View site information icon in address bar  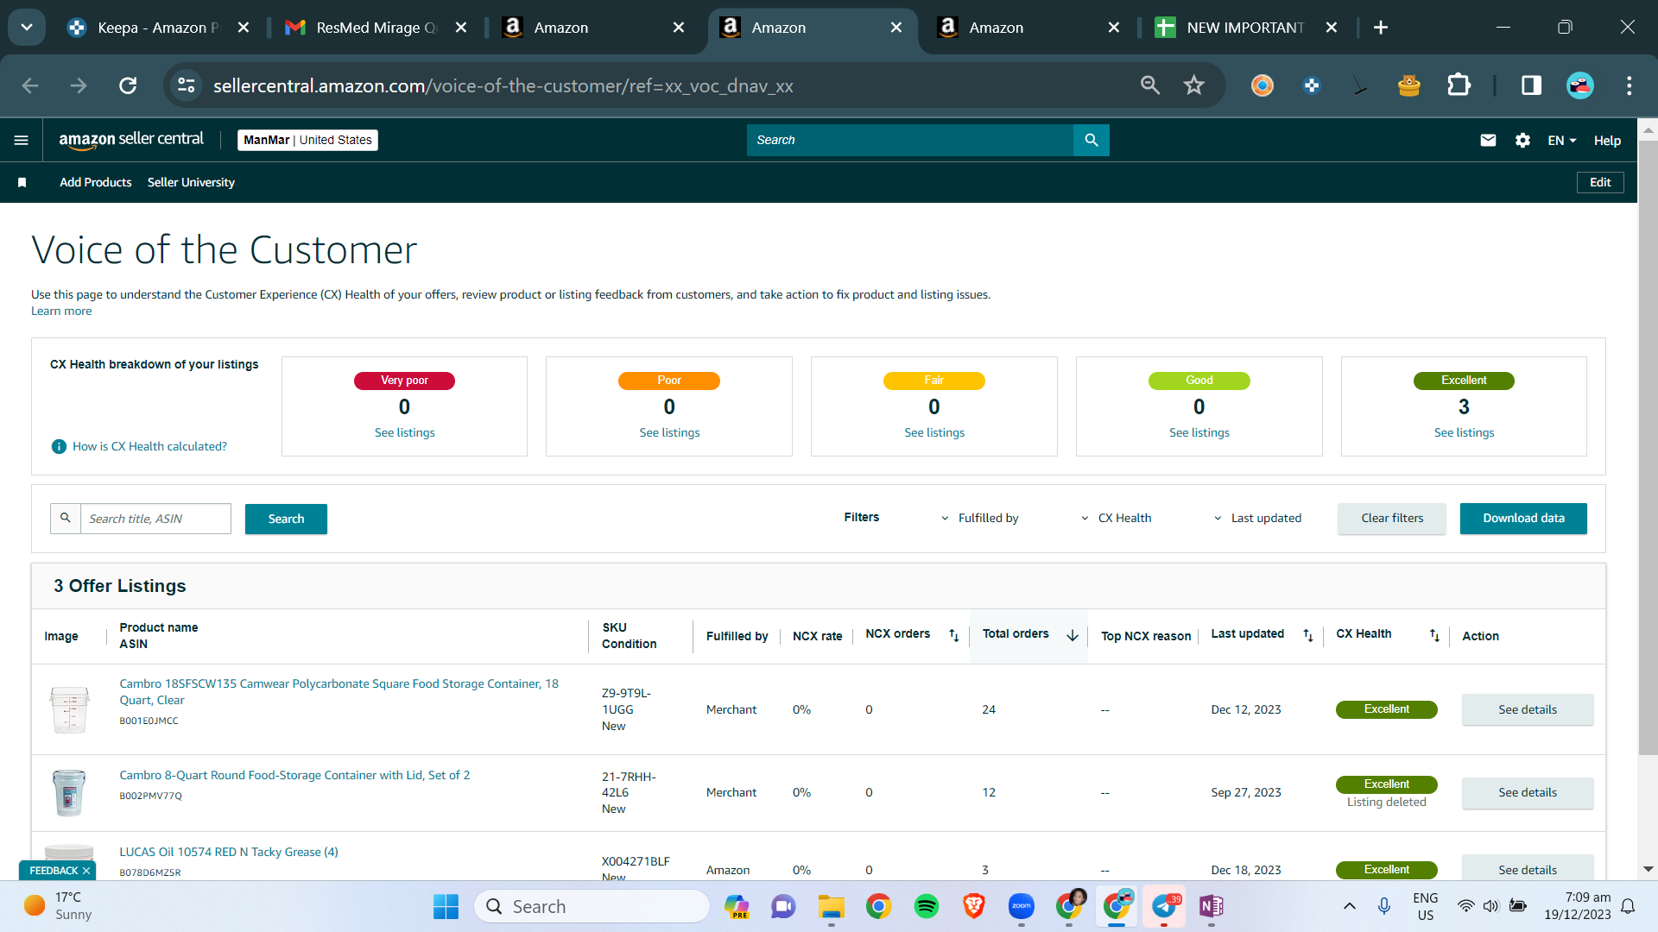click(186, 85)
